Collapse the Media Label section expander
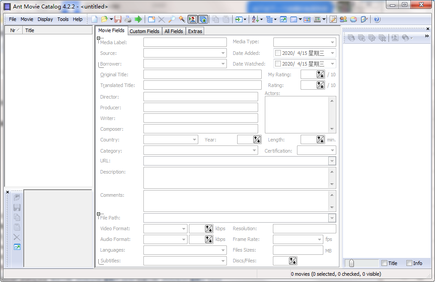The width and height of the screenshot is (435, 282). [99, 38]
